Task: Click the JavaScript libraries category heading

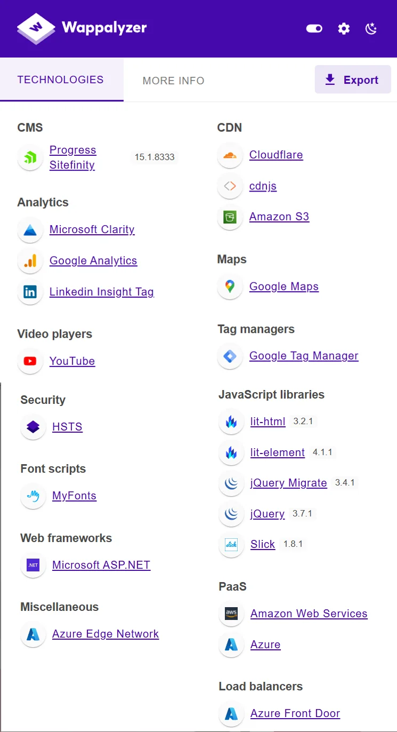Action: pyautogui.click(x=271, y=395)
